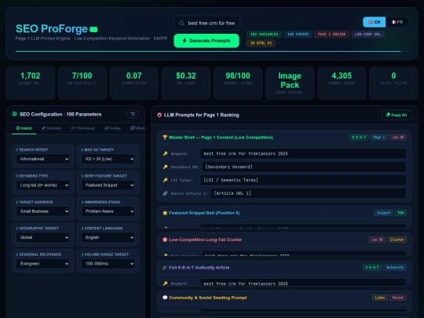Click the Secondary Keyword input field
The image size is (424, 318).
[x=304, y=166]
